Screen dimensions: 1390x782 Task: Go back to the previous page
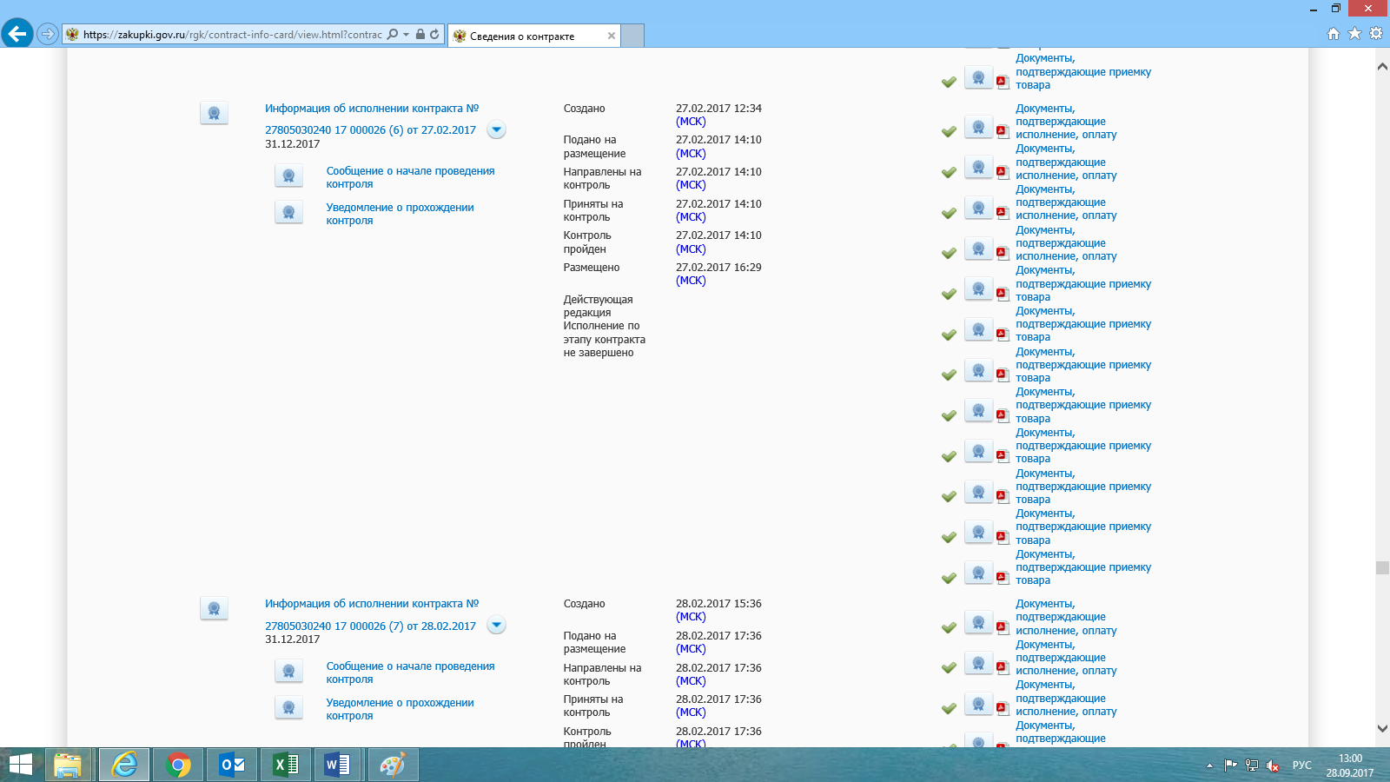pos(17,34)
